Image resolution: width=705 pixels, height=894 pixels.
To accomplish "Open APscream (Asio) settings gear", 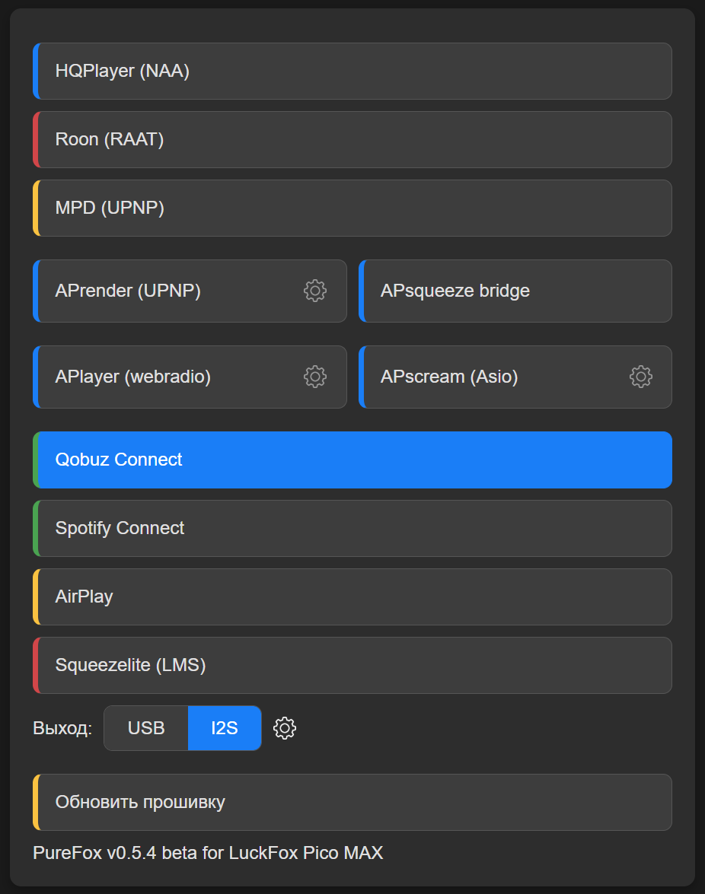I will click(640, 377).
